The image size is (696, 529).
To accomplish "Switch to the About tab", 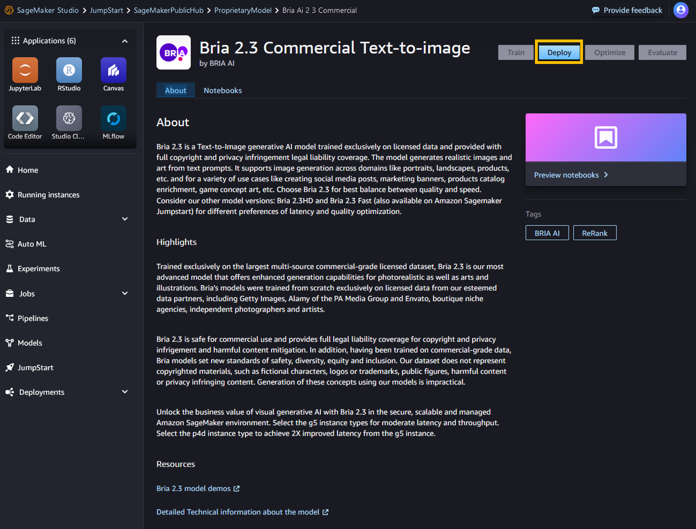I will pyautogui.click(x=176, y=90).
